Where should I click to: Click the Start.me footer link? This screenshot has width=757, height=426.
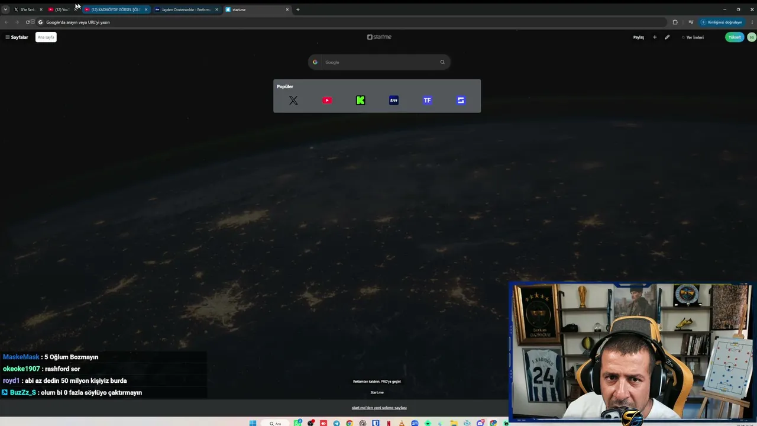point(377,392)
